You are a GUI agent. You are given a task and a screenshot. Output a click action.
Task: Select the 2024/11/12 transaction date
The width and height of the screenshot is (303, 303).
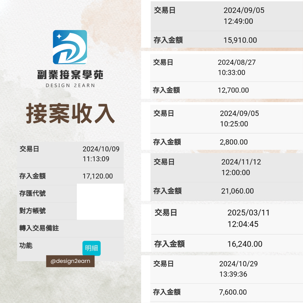coord(241,162)
